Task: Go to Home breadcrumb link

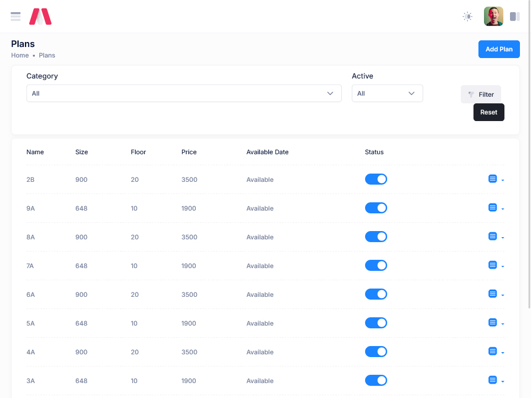Action: click(20, 55)
